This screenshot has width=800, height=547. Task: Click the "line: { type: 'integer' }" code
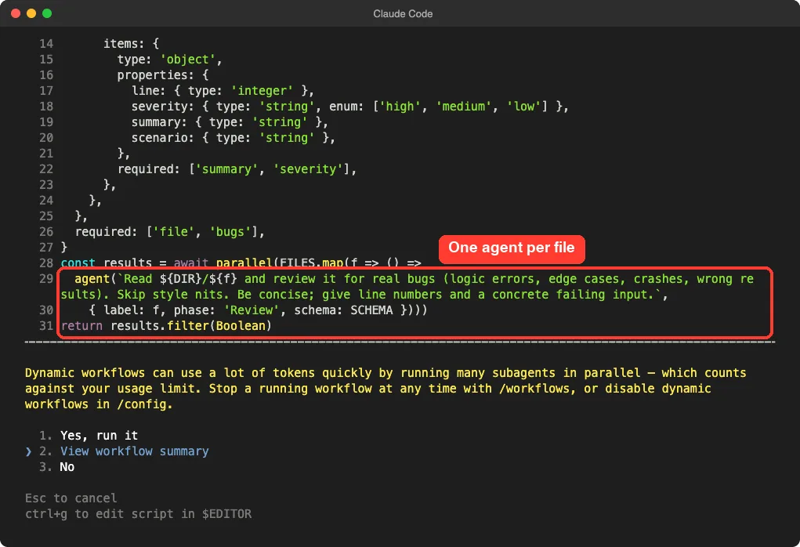[x=223, y=91]
